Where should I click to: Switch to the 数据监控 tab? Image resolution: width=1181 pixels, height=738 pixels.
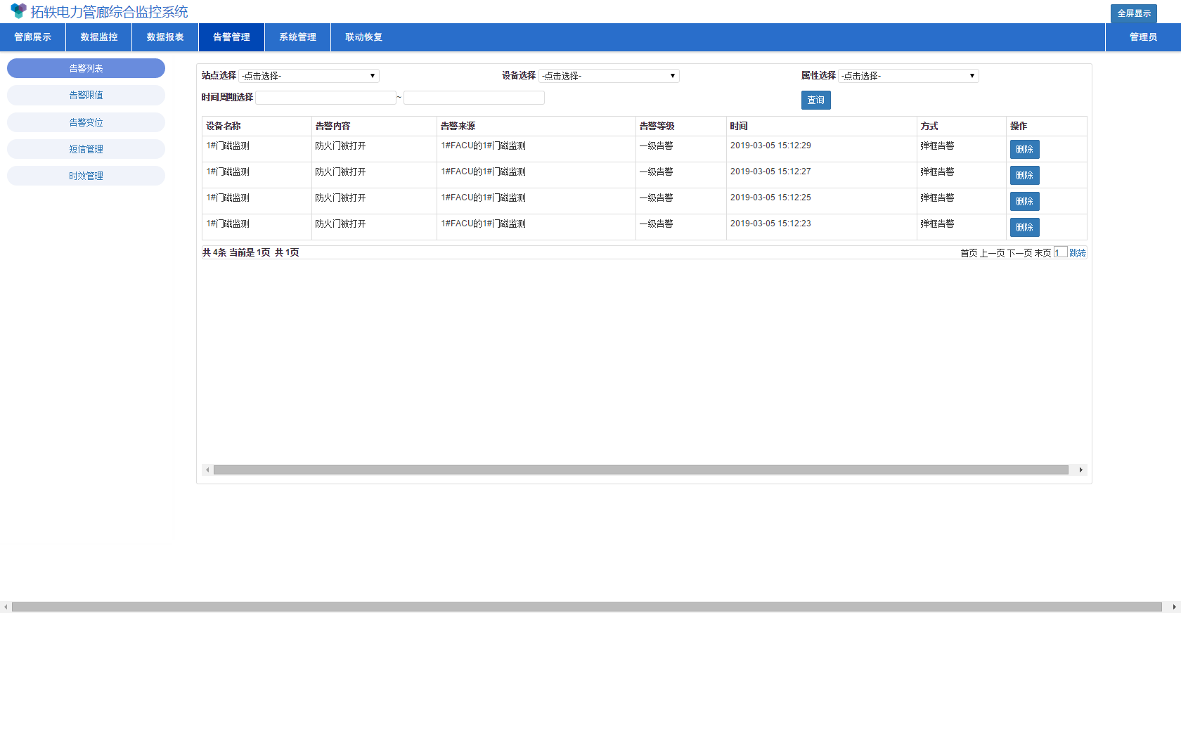[x=99, y=37]
